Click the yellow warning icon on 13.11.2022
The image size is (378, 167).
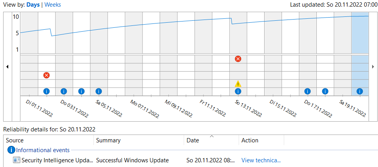[x=238, y=83]
